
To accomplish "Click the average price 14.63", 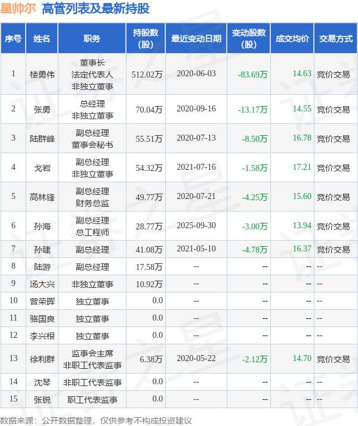I will pos(302,73).
